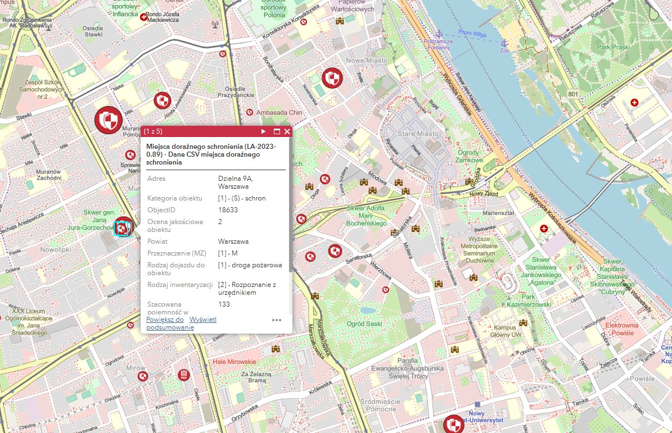Click 'Za Żelazną Bramą' map label

click(x=257, y=377)
